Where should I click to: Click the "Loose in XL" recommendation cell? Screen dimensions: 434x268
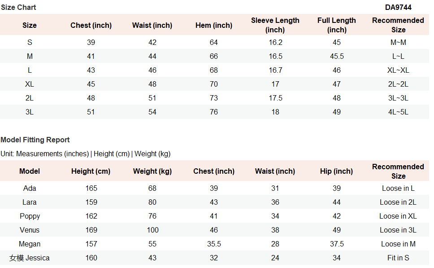coord(398,216)
